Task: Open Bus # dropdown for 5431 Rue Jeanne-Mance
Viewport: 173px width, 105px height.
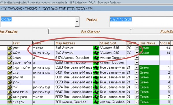Action: point(137,72)
